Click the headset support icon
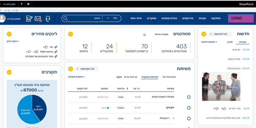 pyautogui.click(x=48, y=18)
